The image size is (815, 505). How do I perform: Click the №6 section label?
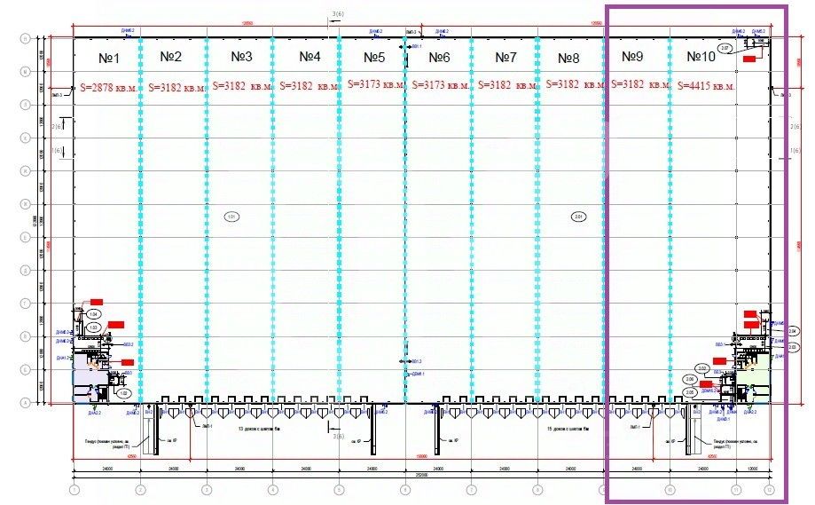tap(439, 57)
